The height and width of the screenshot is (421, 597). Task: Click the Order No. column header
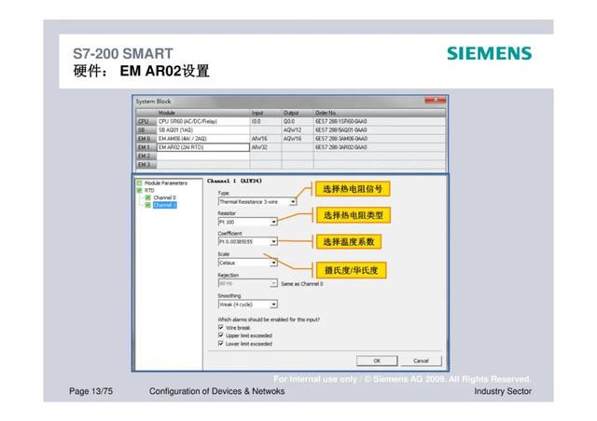380,113
